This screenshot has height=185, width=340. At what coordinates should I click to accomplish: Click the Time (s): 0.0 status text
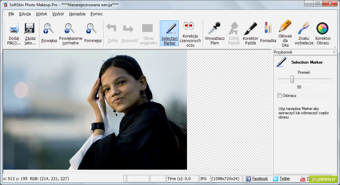pos(179,179)
